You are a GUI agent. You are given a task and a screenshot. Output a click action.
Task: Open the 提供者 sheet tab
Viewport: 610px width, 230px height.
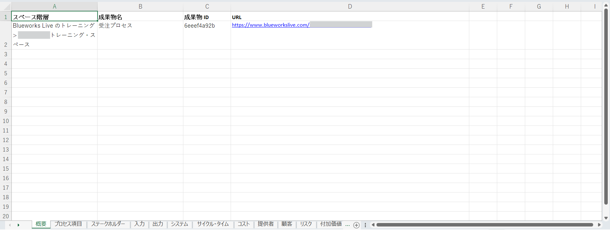coord(266,224)
